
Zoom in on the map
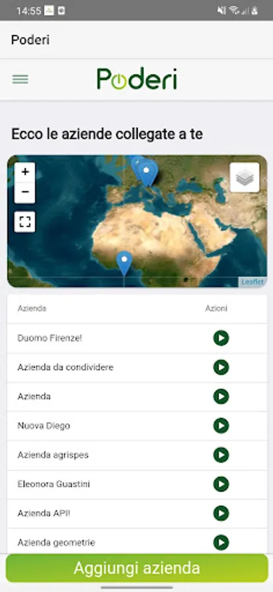click(x=25, y=172)
